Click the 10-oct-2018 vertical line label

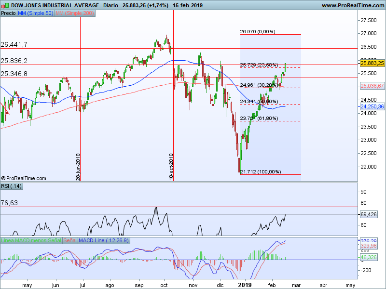pyautogui.click(x=171, y=167)
